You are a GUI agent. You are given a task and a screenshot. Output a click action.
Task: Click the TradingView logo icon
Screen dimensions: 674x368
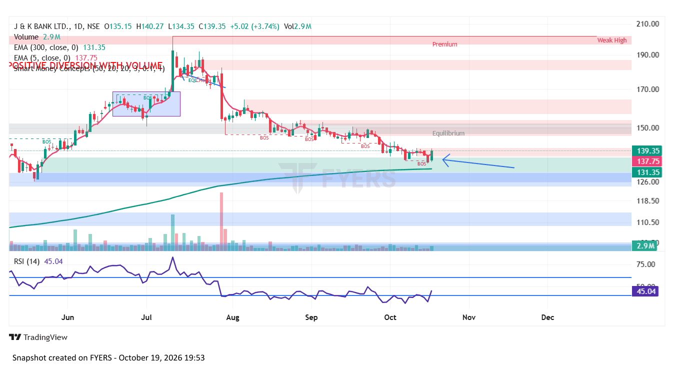(x=15, y=337)
